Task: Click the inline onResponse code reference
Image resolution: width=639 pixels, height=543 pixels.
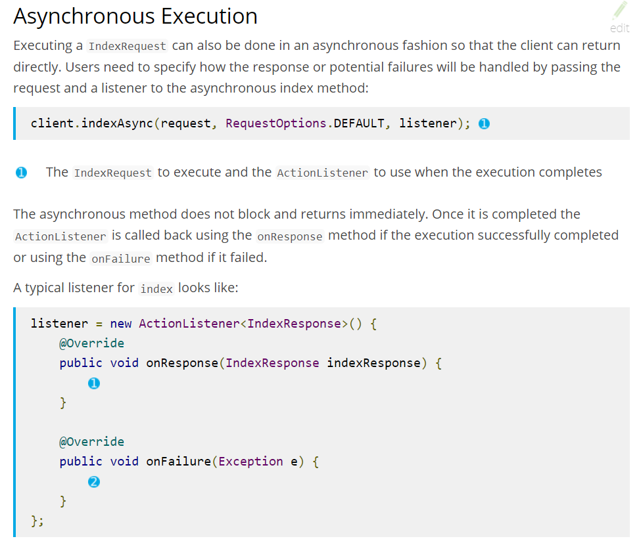Action: pyautogui.click(x=289, y=236)
